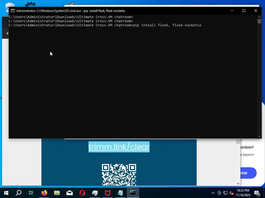Close the cmd window
The image size is (265, 198).
tap(255, 11)
